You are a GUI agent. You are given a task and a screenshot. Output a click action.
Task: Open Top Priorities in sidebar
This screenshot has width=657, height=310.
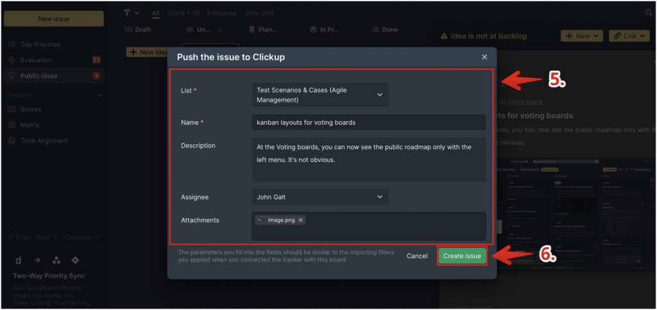(40, 44)
